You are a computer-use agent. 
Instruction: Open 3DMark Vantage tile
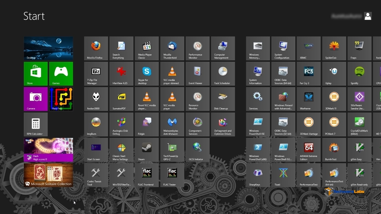click(309, 125)
